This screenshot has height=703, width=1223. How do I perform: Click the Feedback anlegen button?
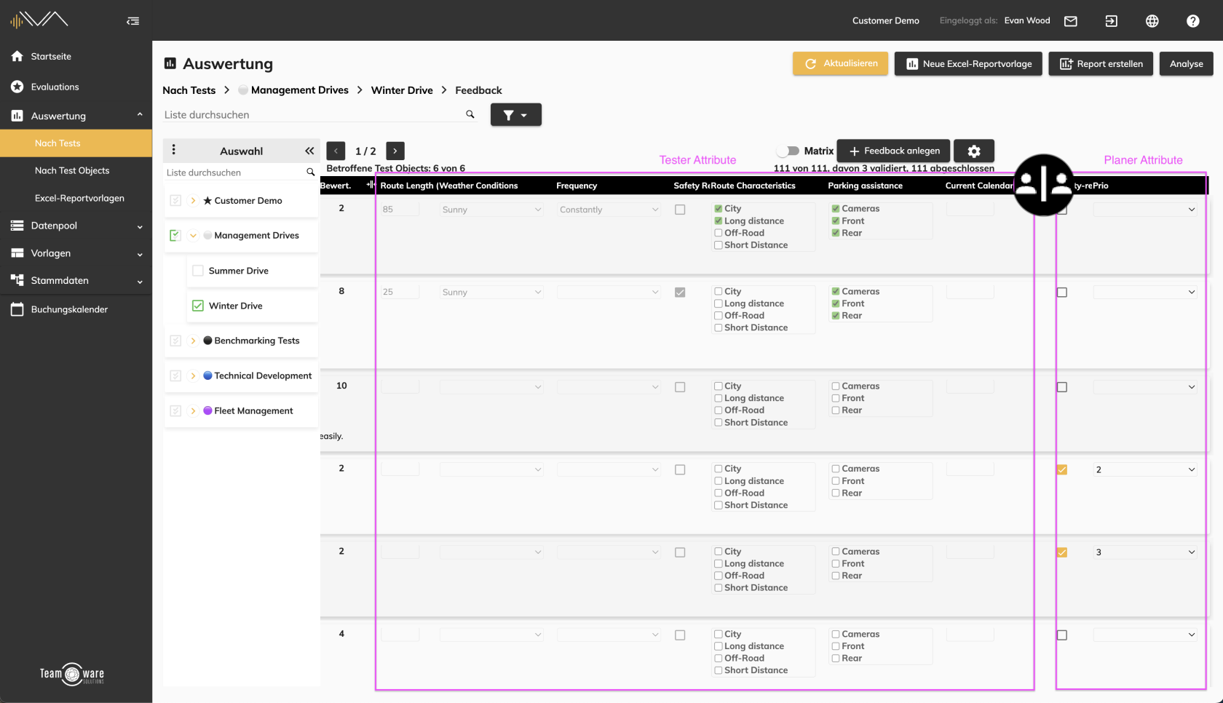click(x=893, y=151)
